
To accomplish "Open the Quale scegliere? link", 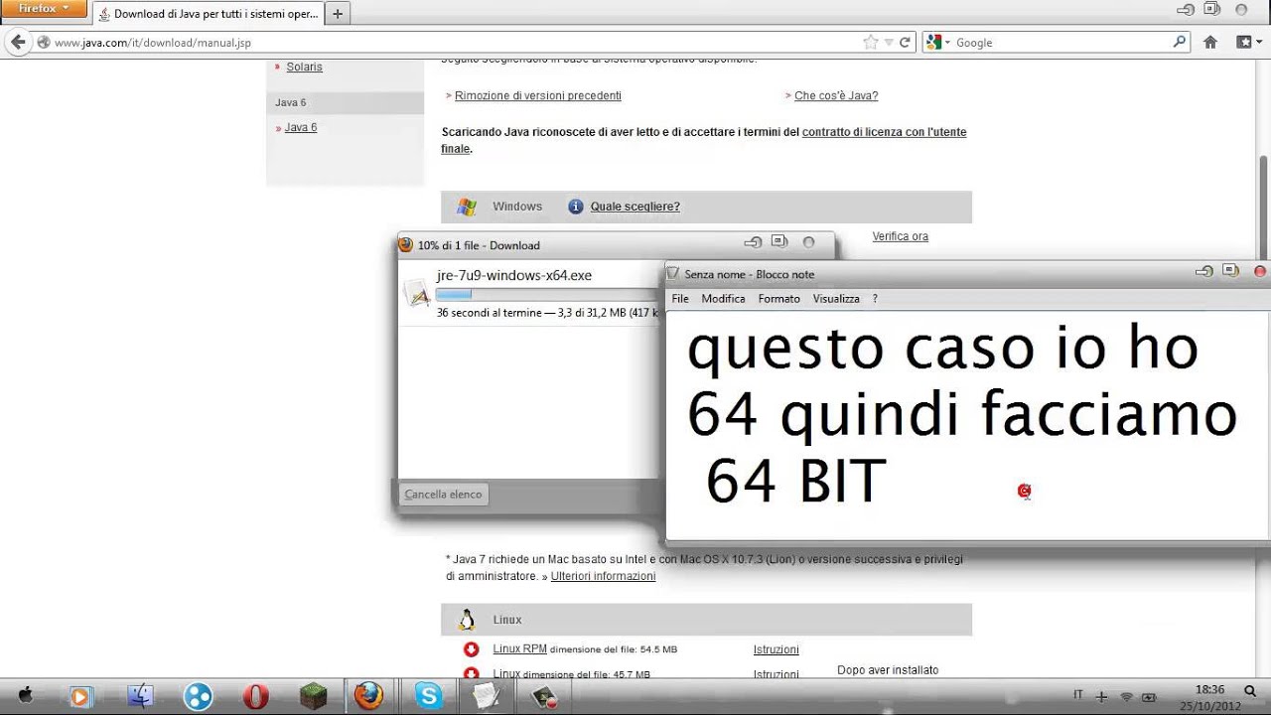I will pyautogui.click(x=635, y=207).
